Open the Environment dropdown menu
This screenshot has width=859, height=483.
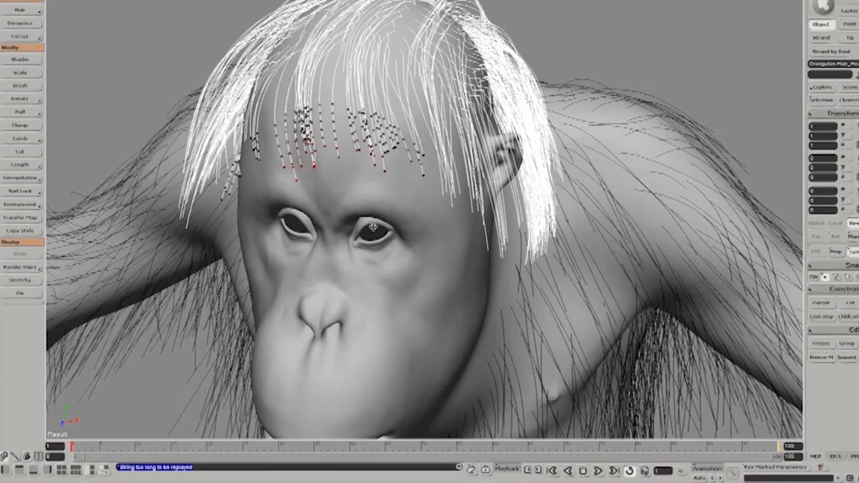(x=21, y=204)
